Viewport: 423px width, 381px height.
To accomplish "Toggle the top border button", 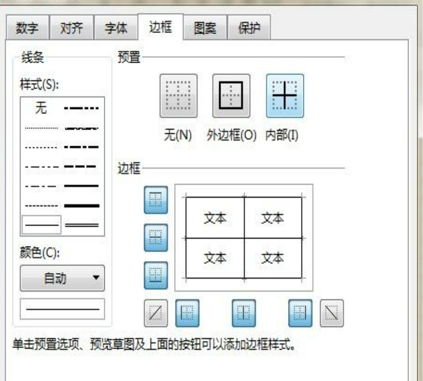I will (156, 200).
